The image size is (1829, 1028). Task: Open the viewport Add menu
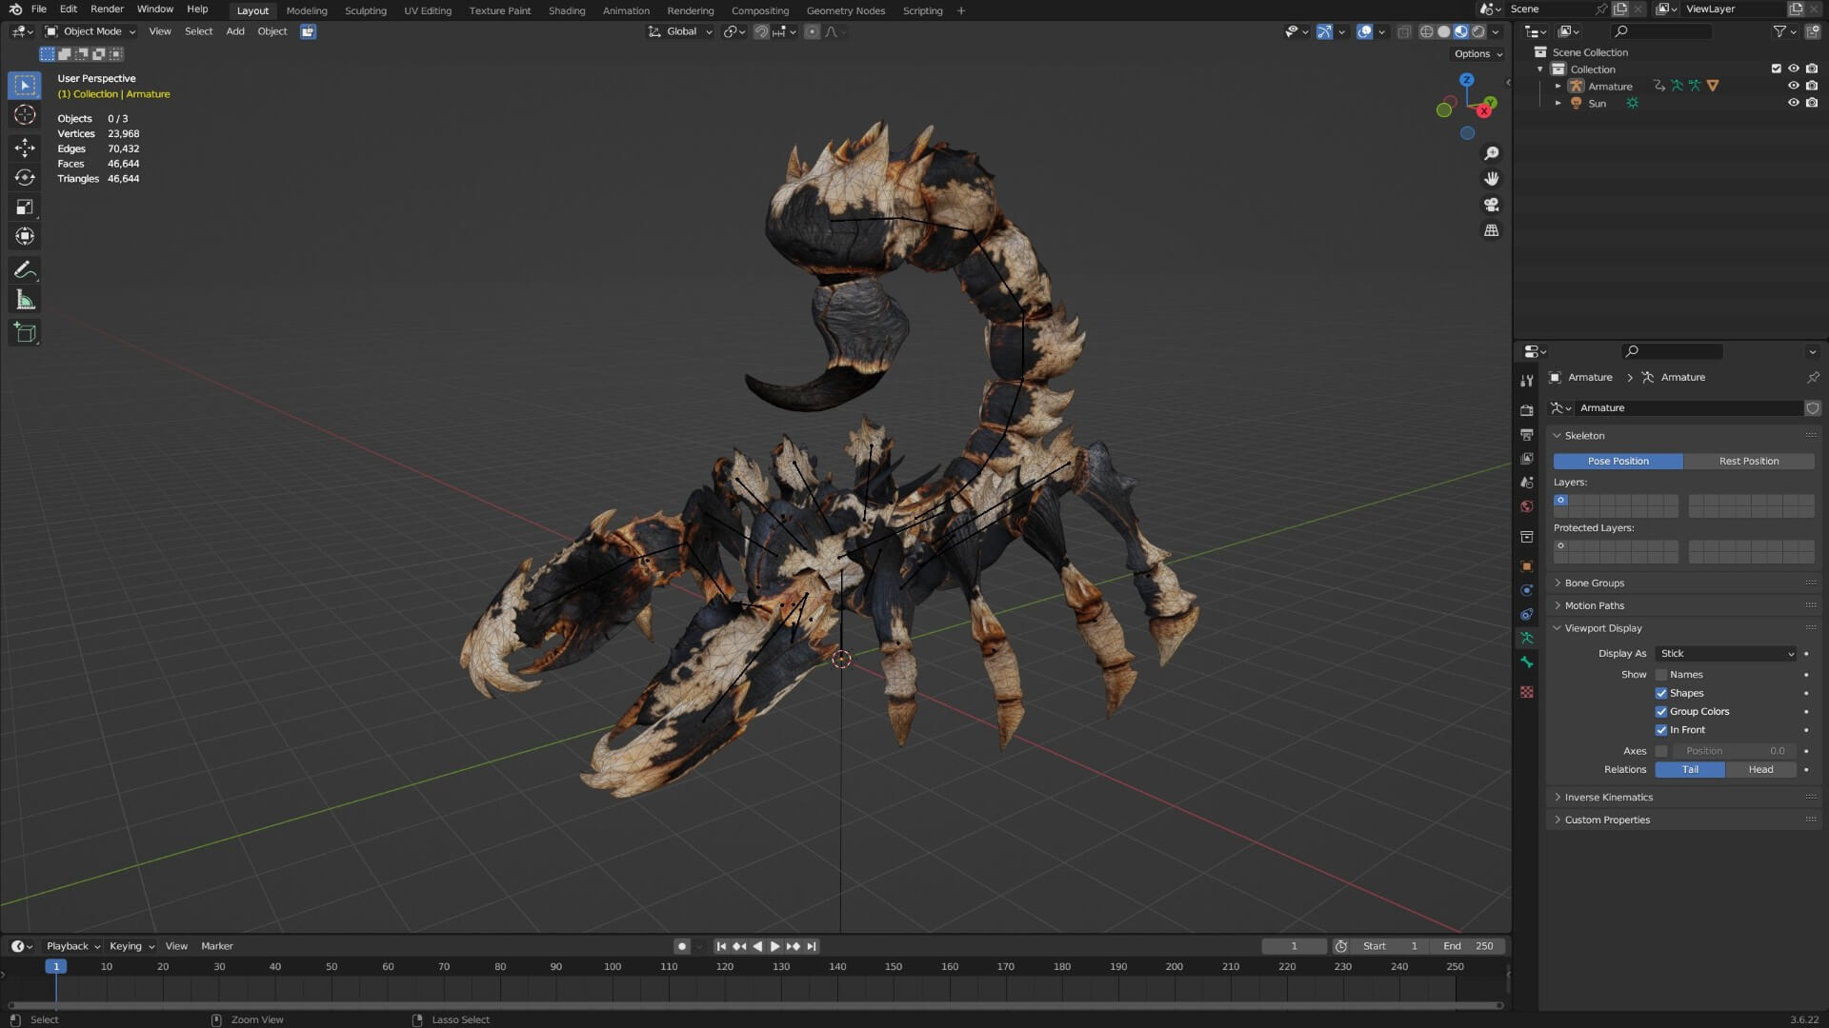point(235,31)
